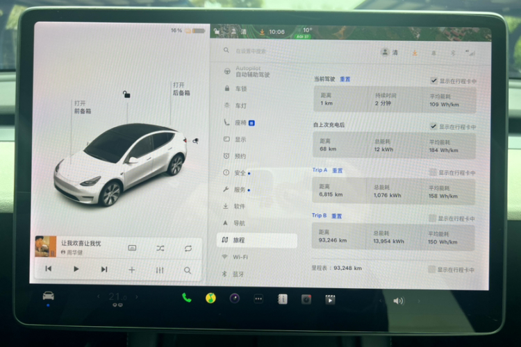Open the 蓝牙 Bluetooth settings
Viewport: 521px width, 347px height.
233,274
